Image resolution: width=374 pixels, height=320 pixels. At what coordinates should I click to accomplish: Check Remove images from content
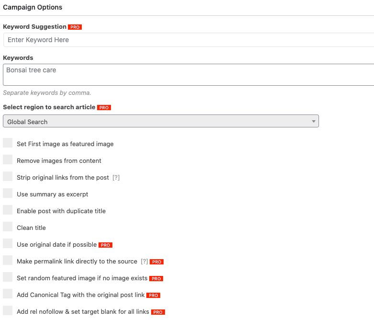8,160
